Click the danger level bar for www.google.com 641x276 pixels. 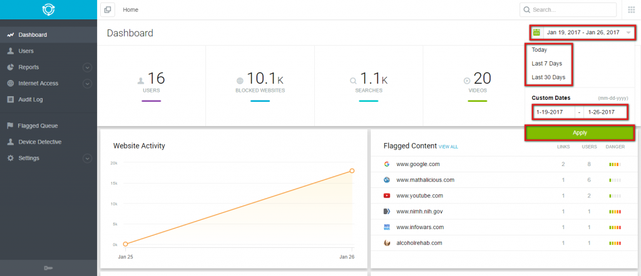(x=615, y=165)
